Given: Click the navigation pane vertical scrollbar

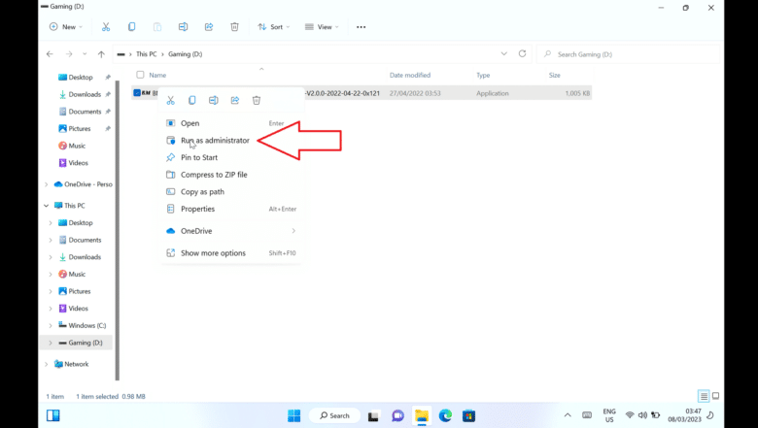Looking at the screenshot, I should pyautogui.click(x=118, y=223).
